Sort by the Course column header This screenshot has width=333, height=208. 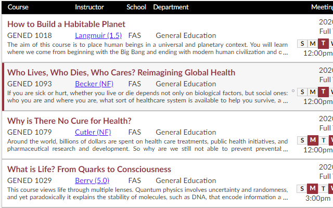click(18, 7)
